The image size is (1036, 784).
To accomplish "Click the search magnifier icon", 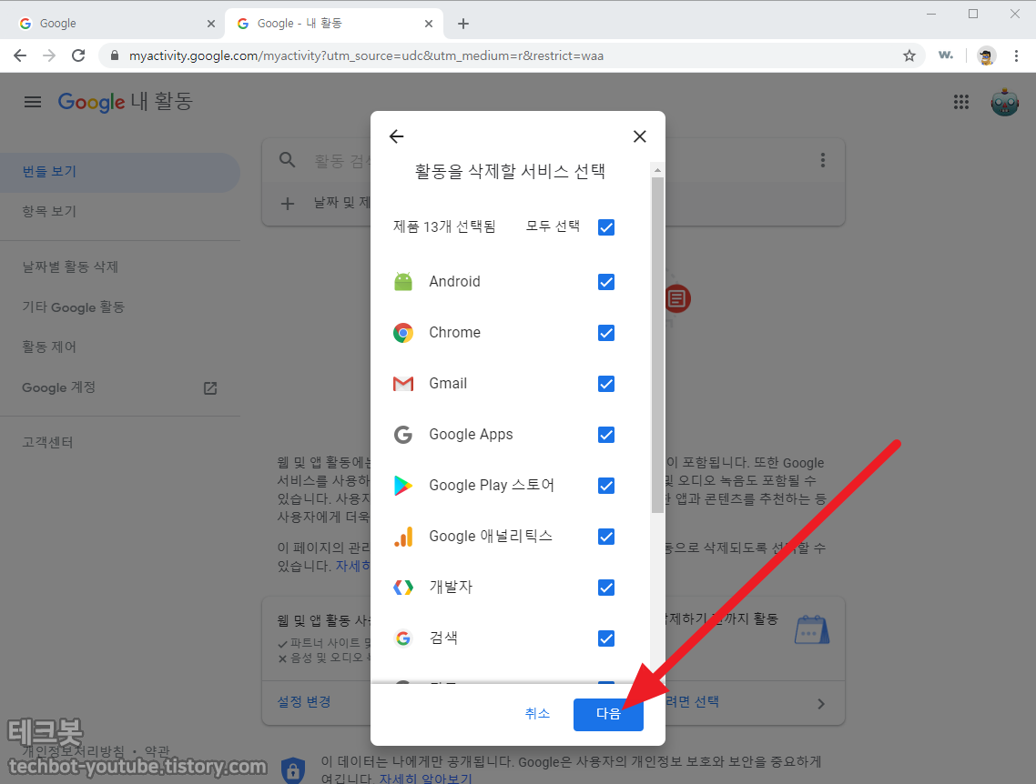I will (287, 160).
